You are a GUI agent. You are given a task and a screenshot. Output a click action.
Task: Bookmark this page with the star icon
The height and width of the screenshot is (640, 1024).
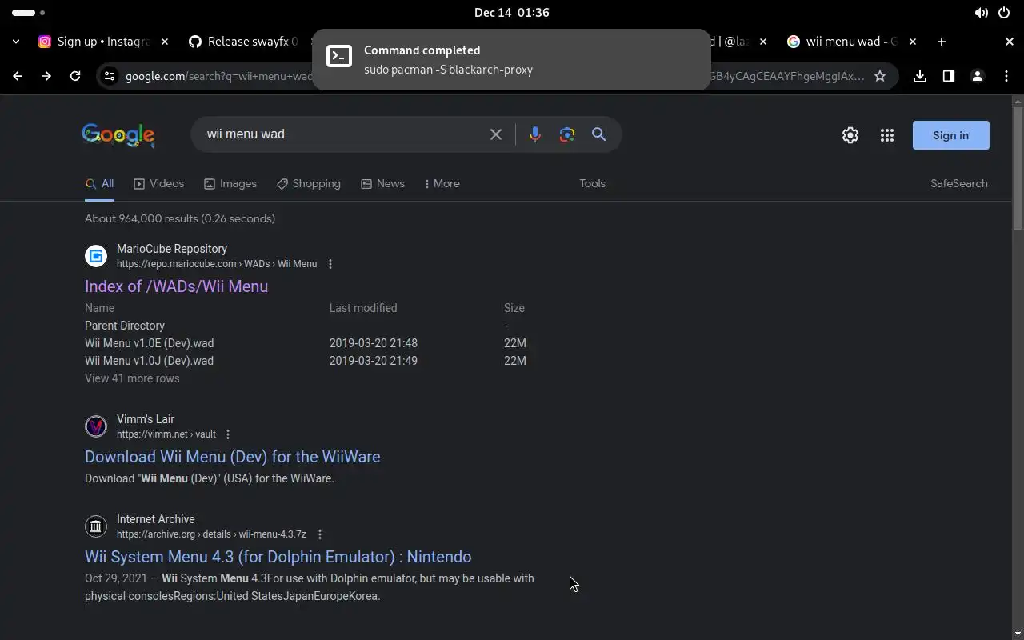(x=880, y=76)
